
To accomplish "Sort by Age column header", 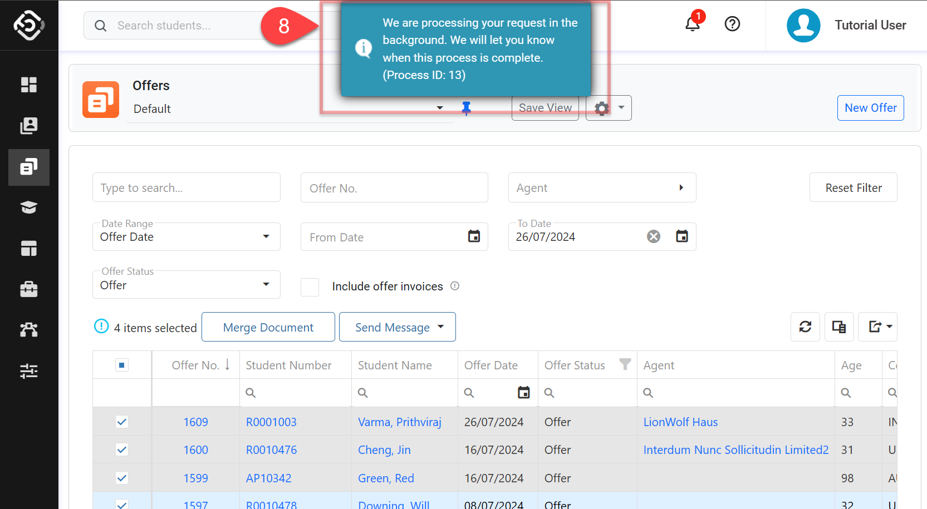I will click(851, 365).
